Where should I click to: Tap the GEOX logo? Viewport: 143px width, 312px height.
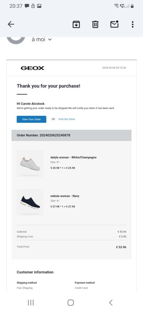33,68
